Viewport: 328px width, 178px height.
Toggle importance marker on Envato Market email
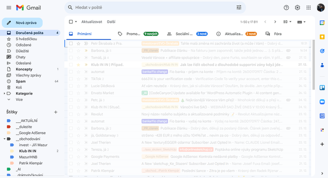(x=86, y=93)
